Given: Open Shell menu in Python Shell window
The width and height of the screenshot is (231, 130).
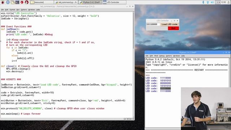Looking at the screenshot, I should click(x=156, y=56).
